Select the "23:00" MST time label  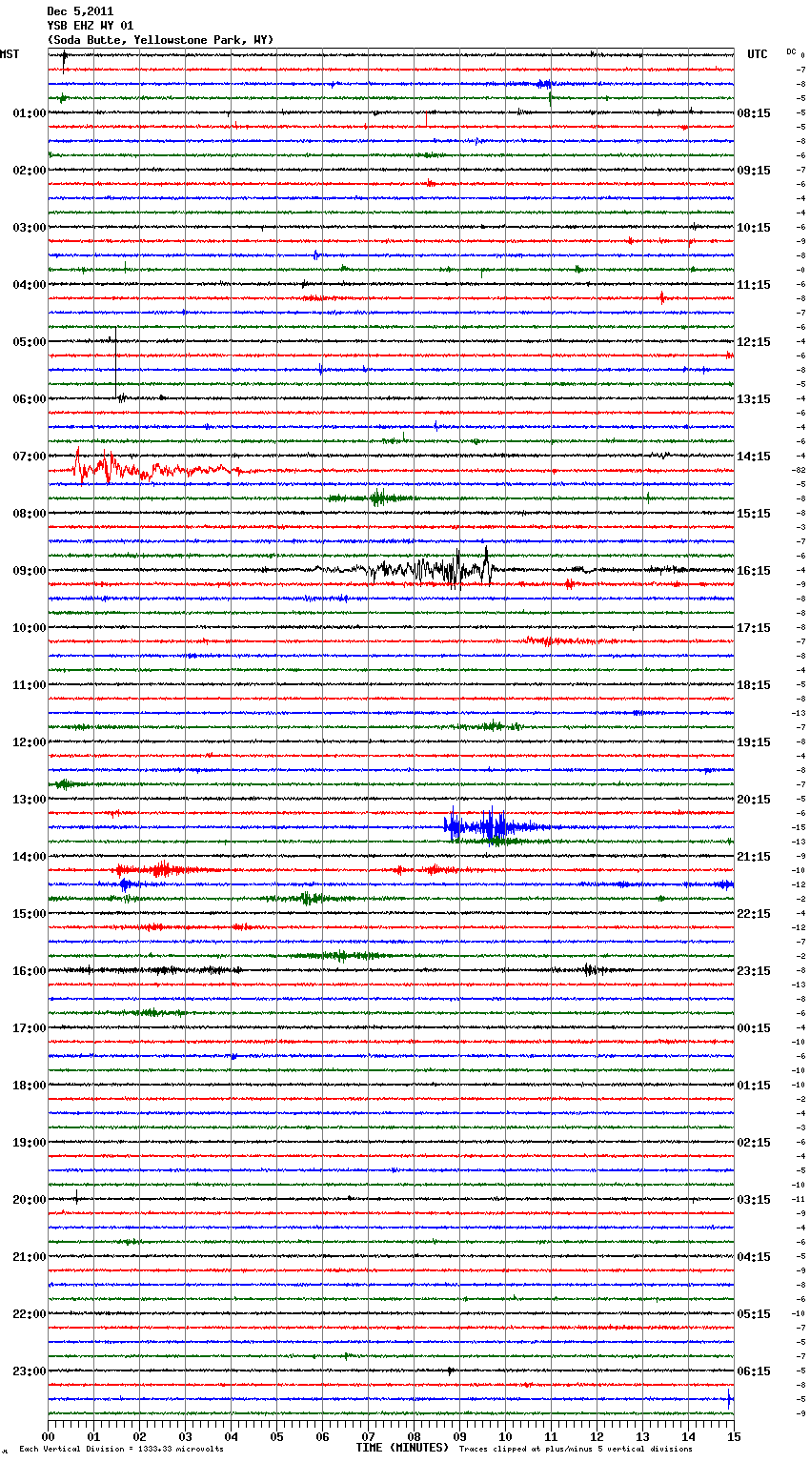30,1371
